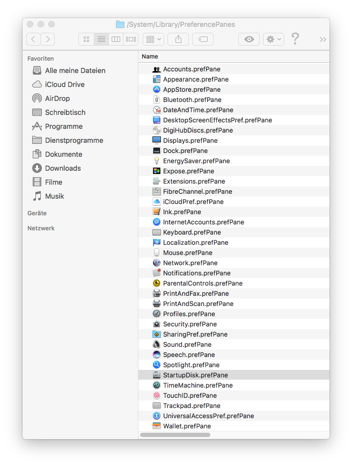Click the DateAndTime.prefPane clock icon
This screenshot has height=466, width=352.
pyautogui.click(x=157, y=110)
